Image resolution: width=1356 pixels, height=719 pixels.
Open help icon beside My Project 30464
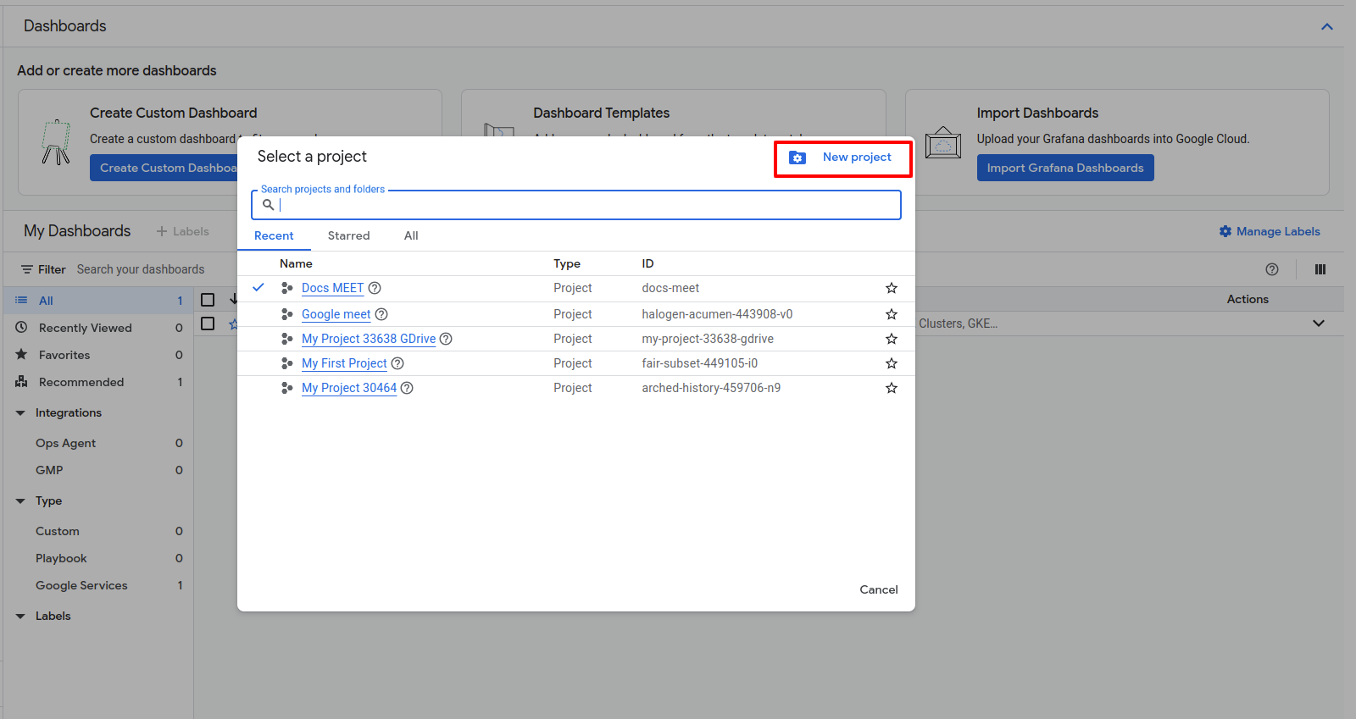407,388
